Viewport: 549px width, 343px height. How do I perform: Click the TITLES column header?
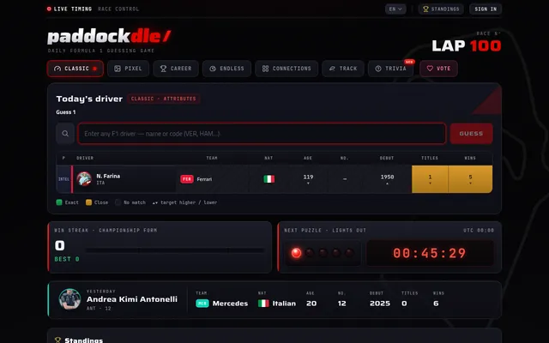[x=430, y=158]
